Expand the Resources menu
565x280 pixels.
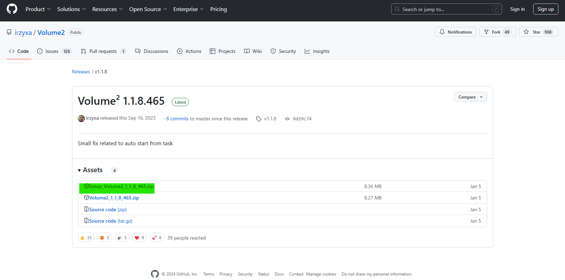(x=107, y=9)
